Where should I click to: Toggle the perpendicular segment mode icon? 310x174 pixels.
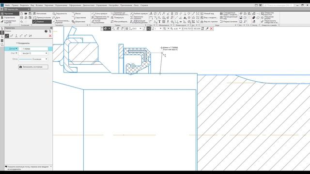point(16,36)
